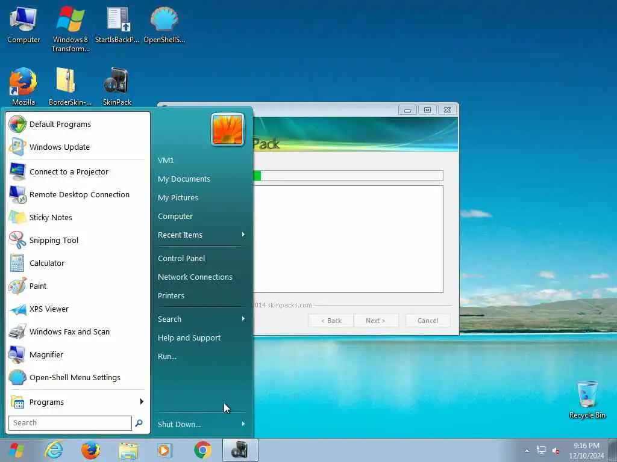Minimize the installer window
Image resolution: width=617 pixels, height=462 pixels.
tap(408, 110)
